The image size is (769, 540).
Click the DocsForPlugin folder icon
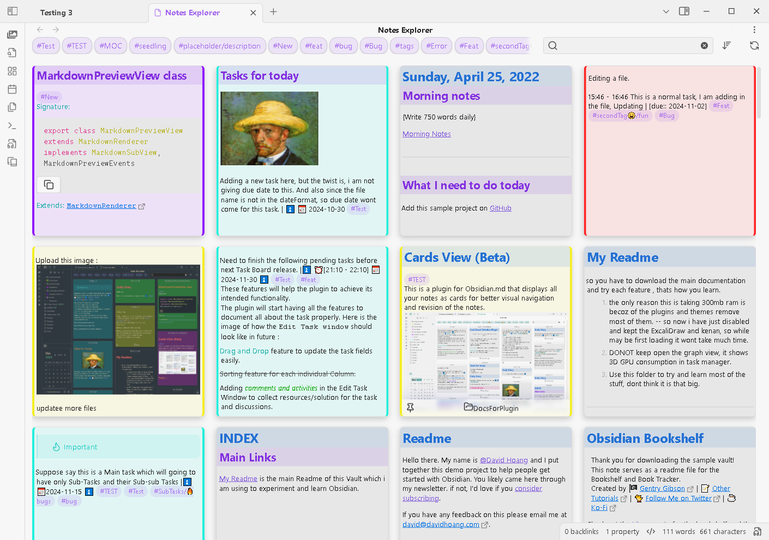click(x=468, y=407)
